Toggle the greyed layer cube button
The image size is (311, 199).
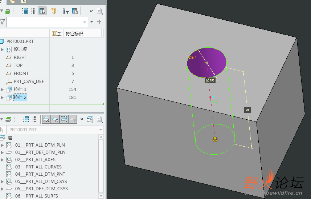(x=73, y=119)
